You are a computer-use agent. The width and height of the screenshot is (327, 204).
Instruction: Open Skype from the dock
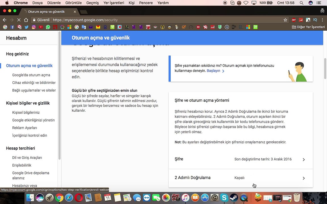(224, 197)
